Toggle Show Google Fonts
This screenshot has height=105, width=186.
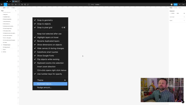[50, 56]
